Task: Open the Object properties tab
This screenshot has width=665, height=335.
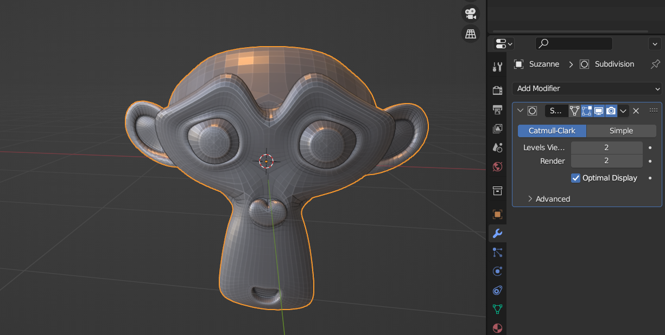Action: [497, 214]
